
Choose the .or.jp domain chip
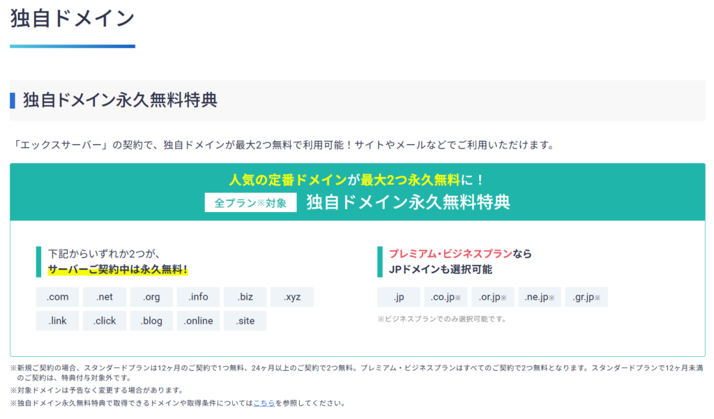(493, 297)
